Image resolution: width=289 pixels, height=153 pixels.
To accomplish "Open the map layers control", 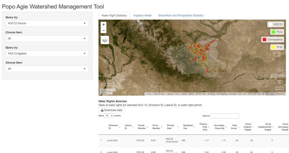I will (x=105, y=40).
